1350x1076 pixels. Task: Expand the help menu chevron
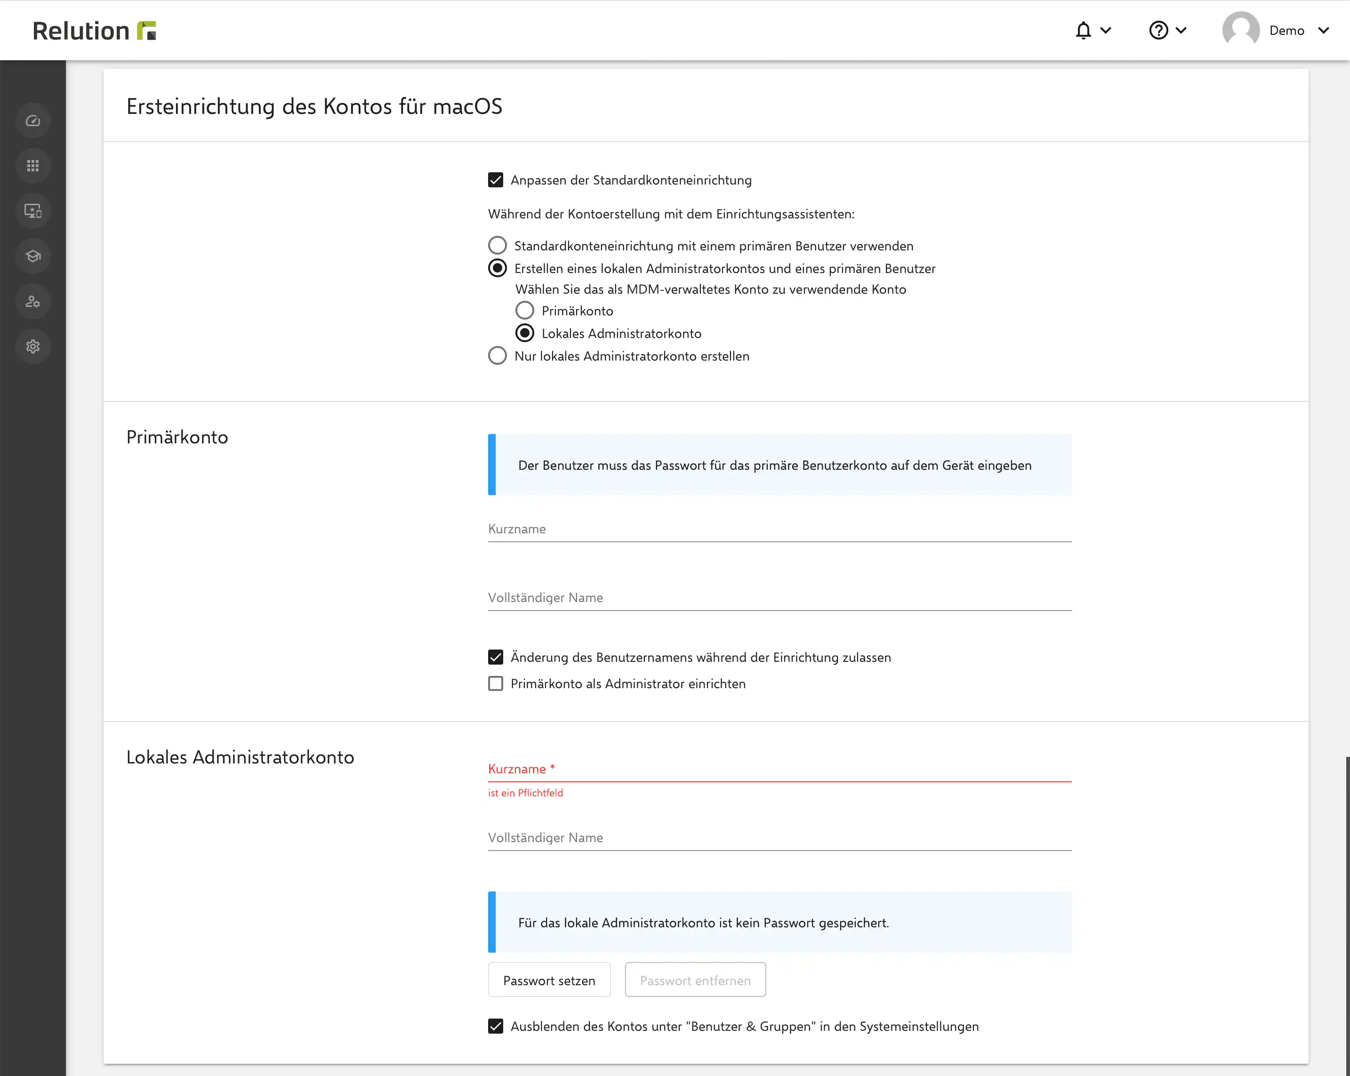click(1181, 30)
